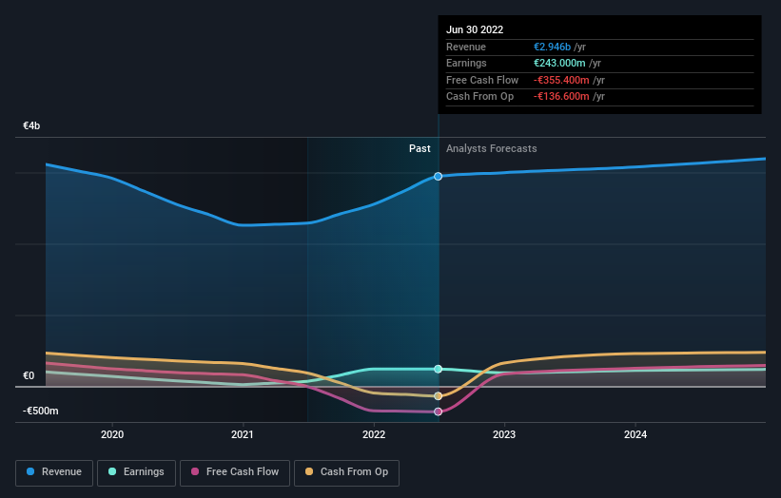Click the orange dot in Cash From Op legend

pyautogui.click(x=309, y=471)
